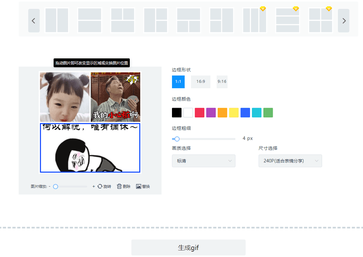This screenshot has width=363, height=257.
Task: Open the 画质选择 quality dropdown
Action: point(204,161)
